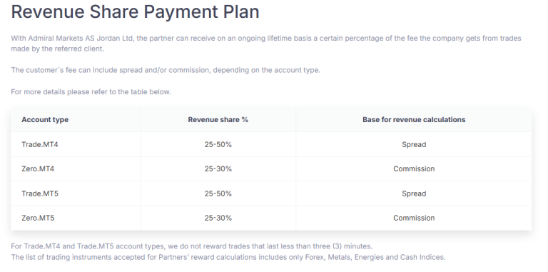The width and height of the screenshot is (548, 272).
Task: Click the 25-30% value for Zero.MT4
Action: [x=218, y=169]
